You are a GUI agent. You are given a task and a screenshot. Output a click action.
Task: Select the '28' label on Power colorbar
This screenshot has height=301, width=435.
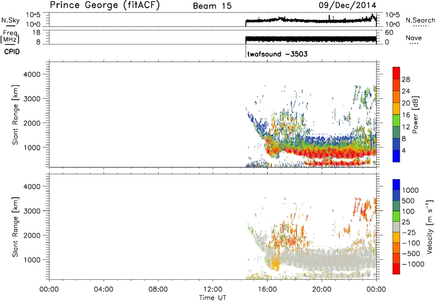406,79
